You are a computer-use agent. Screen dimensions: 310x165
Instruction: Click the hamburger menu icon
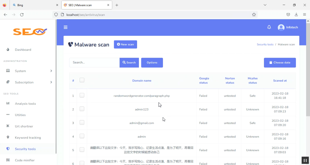[x=65, y=27]
